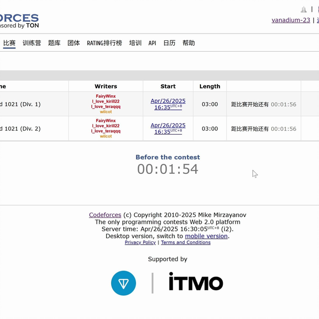Click the Codeforces link in the footer
The image size is (319, 319).
(x=105, y=215)
